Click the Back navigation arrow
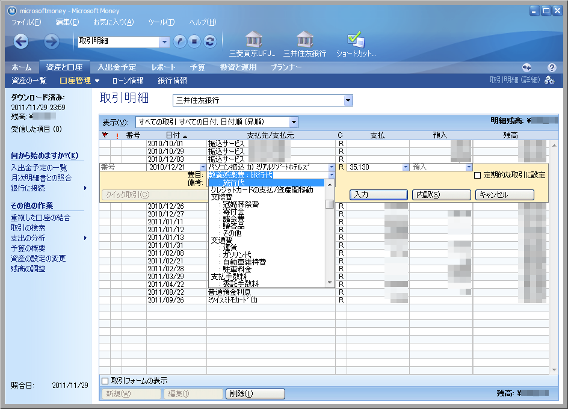The height and width of the screenshot is (409, 568). click(21, 42)
